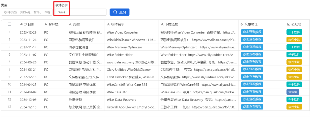This screenshot has height=118, width=310.
Task: Click 软件小妹 tag in the 2023-11-26 row
Action: (294, 40)
